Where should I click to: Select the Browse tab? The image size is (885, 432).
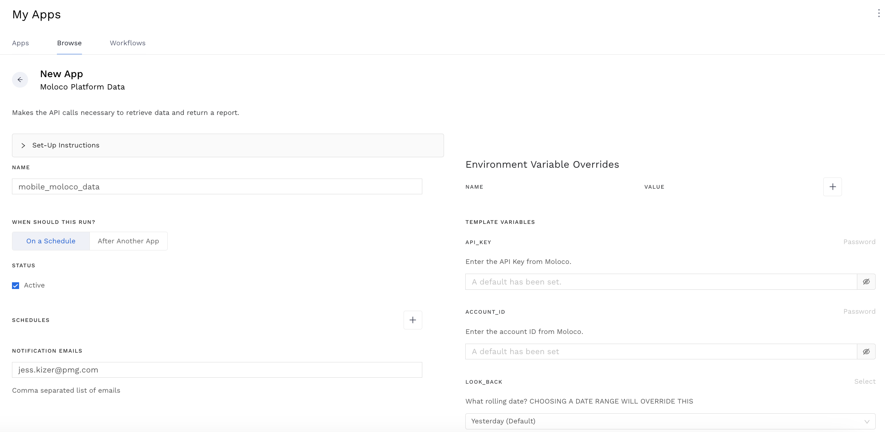pos(69,43)
